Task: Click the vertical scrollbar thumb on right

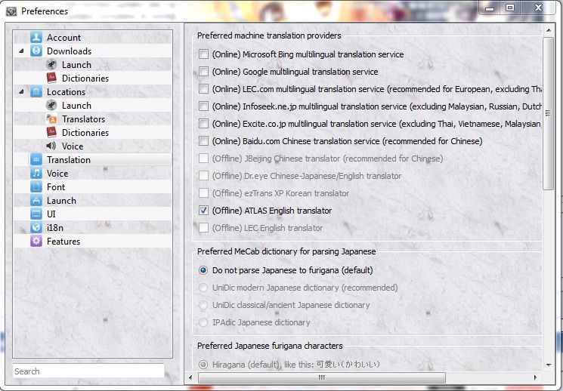Action: 549,113
